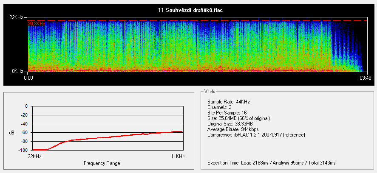The width and height of the screenshot is (377, 173).
Task: Click the 11KHz label under the frequency graph
Action: pyautogui.click(x=178, y=157)
